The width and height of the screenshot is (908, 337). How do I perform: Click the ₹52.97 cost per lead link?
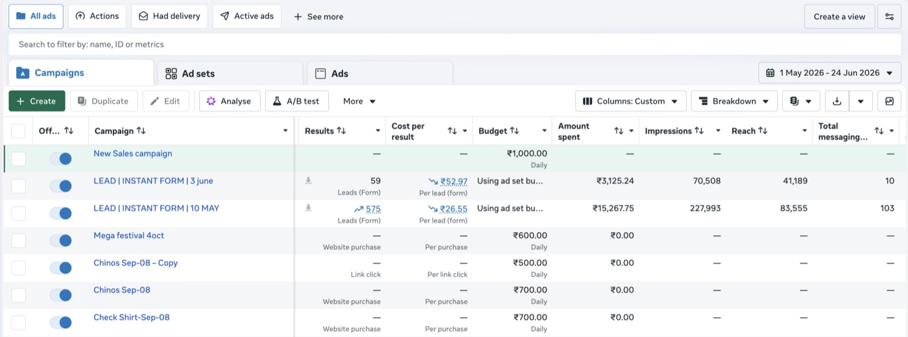(x=454, y=181)
